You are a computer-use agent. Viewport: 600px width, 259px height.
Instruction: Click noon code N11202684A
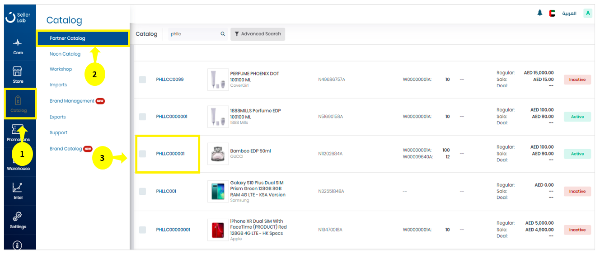(330, 154)
